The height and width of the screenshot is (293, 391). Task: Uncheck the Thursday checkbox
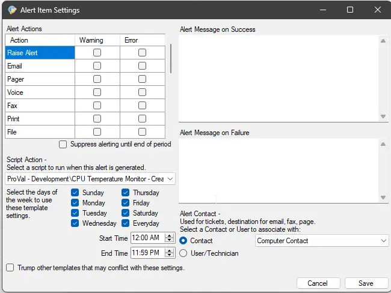coord(126,192)
